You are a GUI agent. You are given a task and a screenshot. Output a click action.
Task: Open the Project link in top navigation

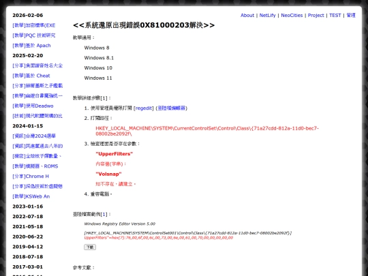coord(316,15)
